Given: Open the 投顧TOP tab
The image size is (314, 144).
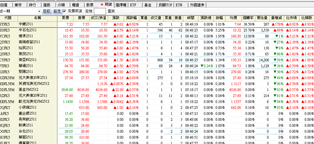Looking at the screenshot, I should [166, 5].
